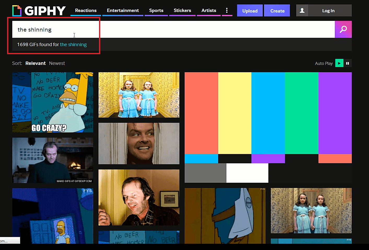The height and width of the screenshot is (250, 369).
Task: Sort results by Relevant
Action: (36, 63)
